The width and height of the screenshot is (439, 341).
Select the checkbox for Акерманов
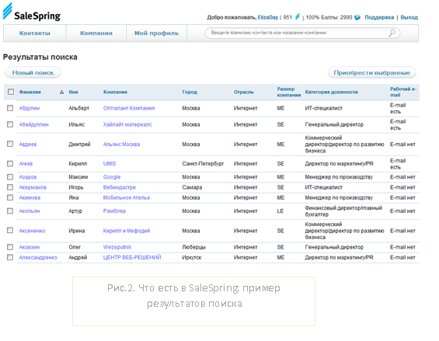tap(10, 187)
